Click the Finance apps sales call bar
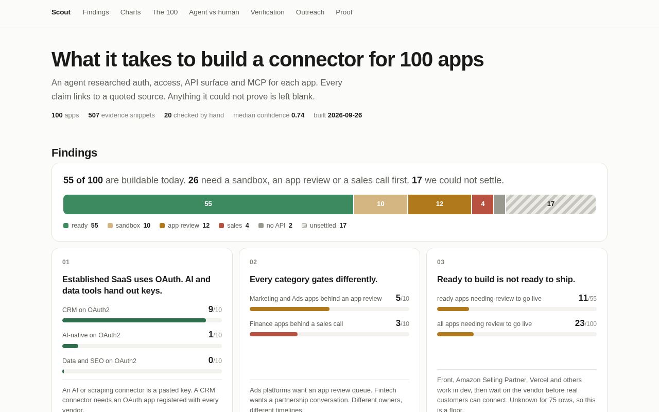Viewport: 659px width, 412px height. coord(329,334)
